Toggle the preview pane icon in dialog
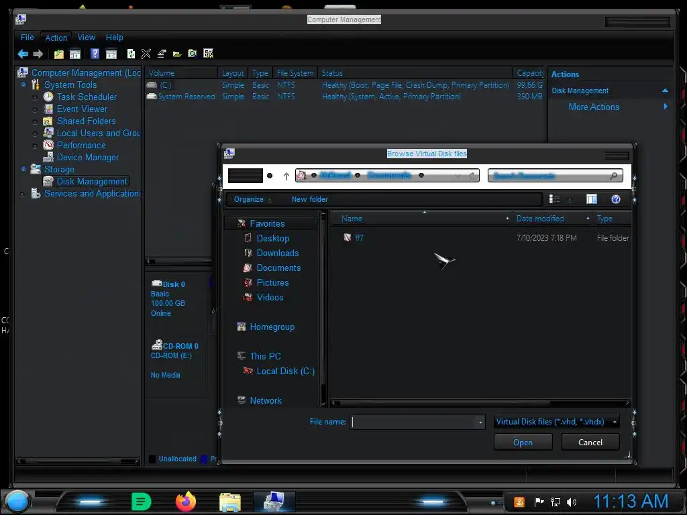Viewport: 687px width, 515px height. click(592, 199)
